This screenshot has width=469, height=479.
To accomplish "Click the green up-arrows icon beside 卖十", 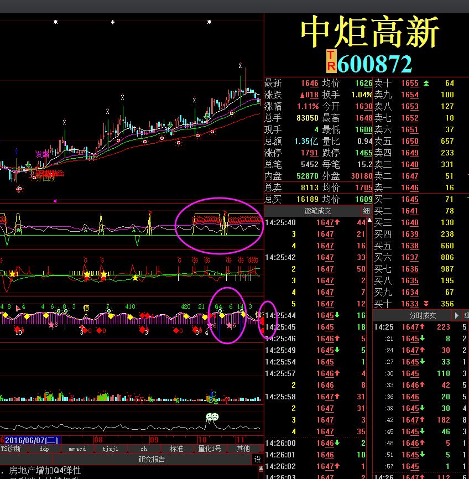I will (426, 83).
